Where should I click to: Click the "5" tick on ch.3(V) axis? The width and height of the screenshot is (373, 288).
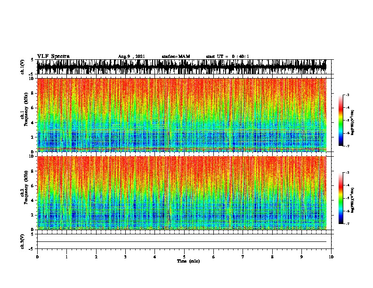(32, 234)
